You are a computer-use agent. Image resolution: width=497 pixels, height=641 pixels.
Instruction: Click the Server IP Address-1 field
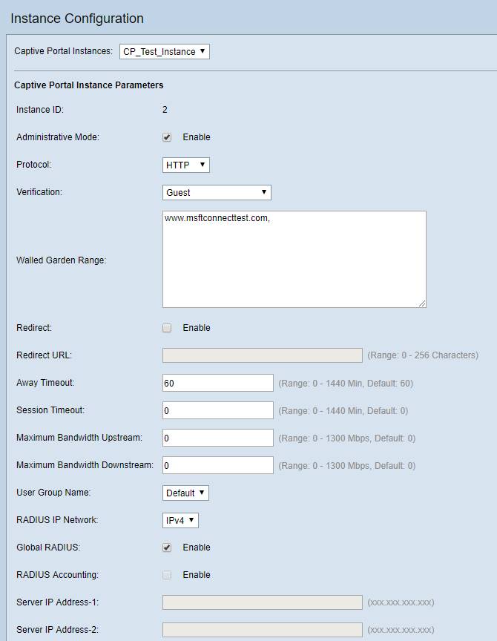tap(262, 602)
